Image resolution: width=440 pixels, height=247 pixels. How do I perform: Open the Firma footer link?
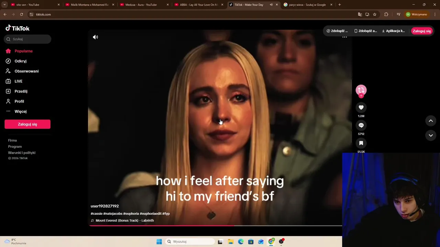tap(12, 140)
